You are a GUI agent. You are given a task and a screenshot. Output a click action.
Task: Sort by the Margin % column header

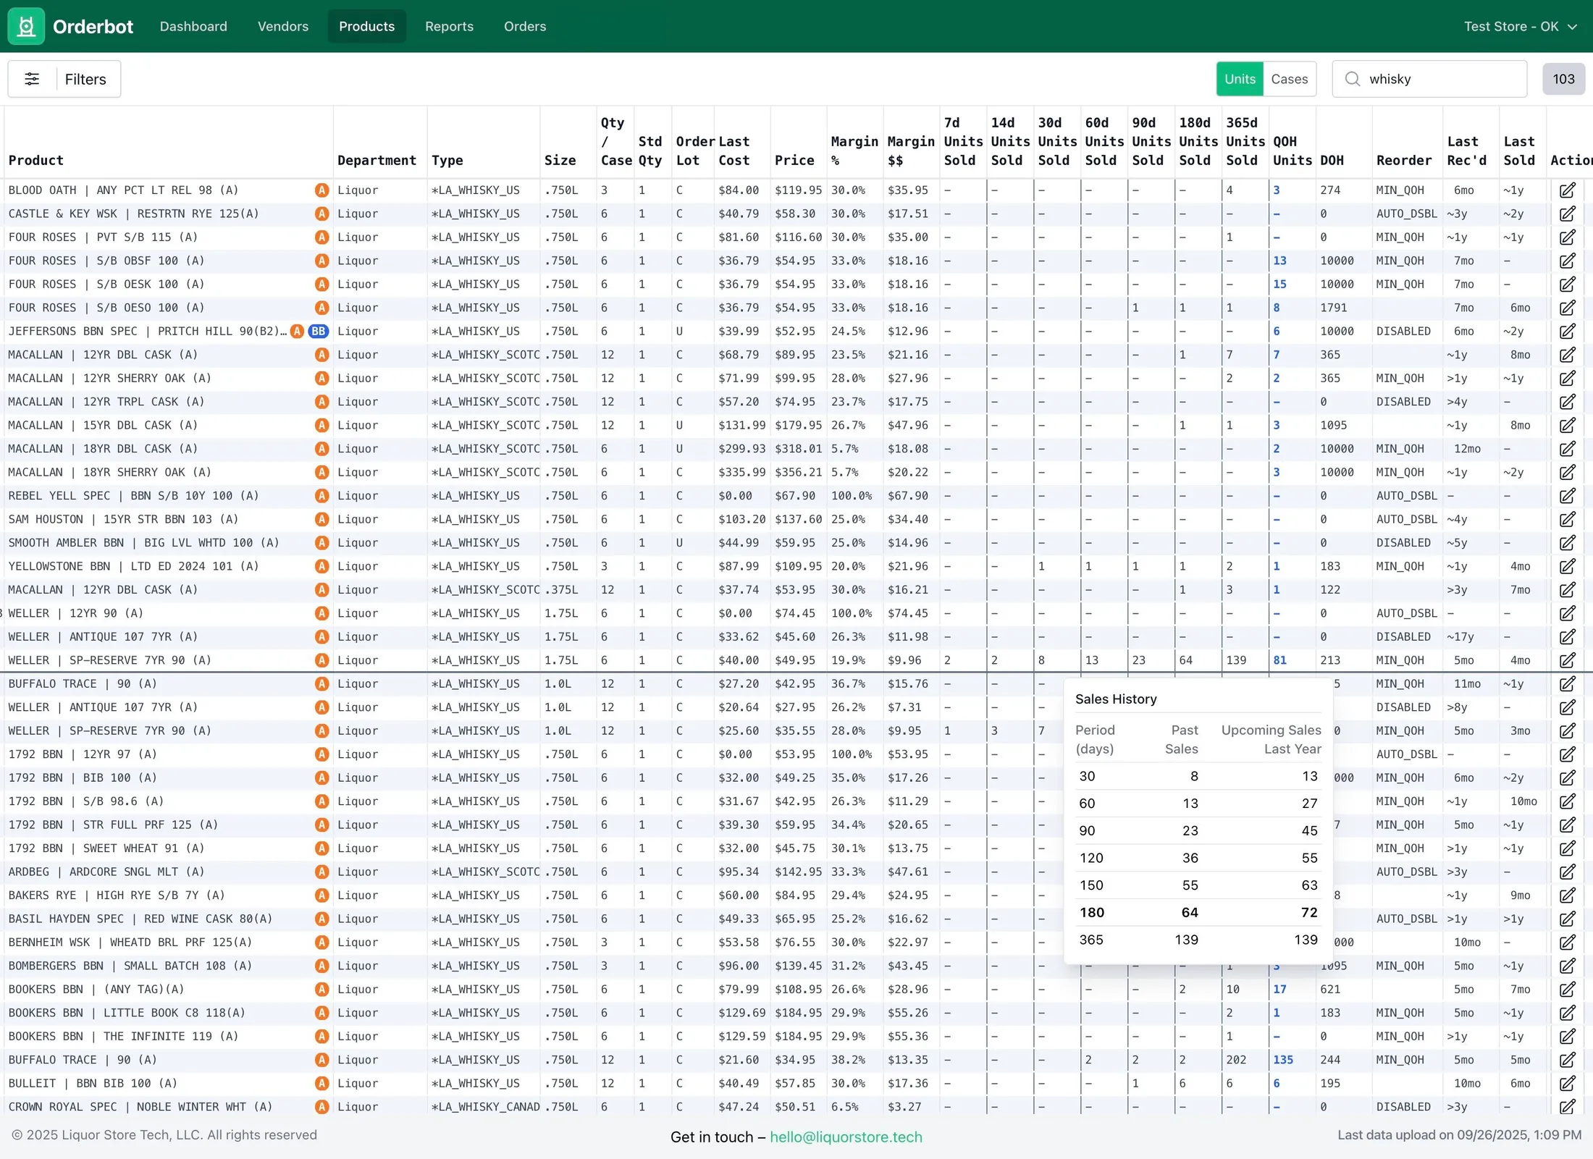click(x=854, y=151)
